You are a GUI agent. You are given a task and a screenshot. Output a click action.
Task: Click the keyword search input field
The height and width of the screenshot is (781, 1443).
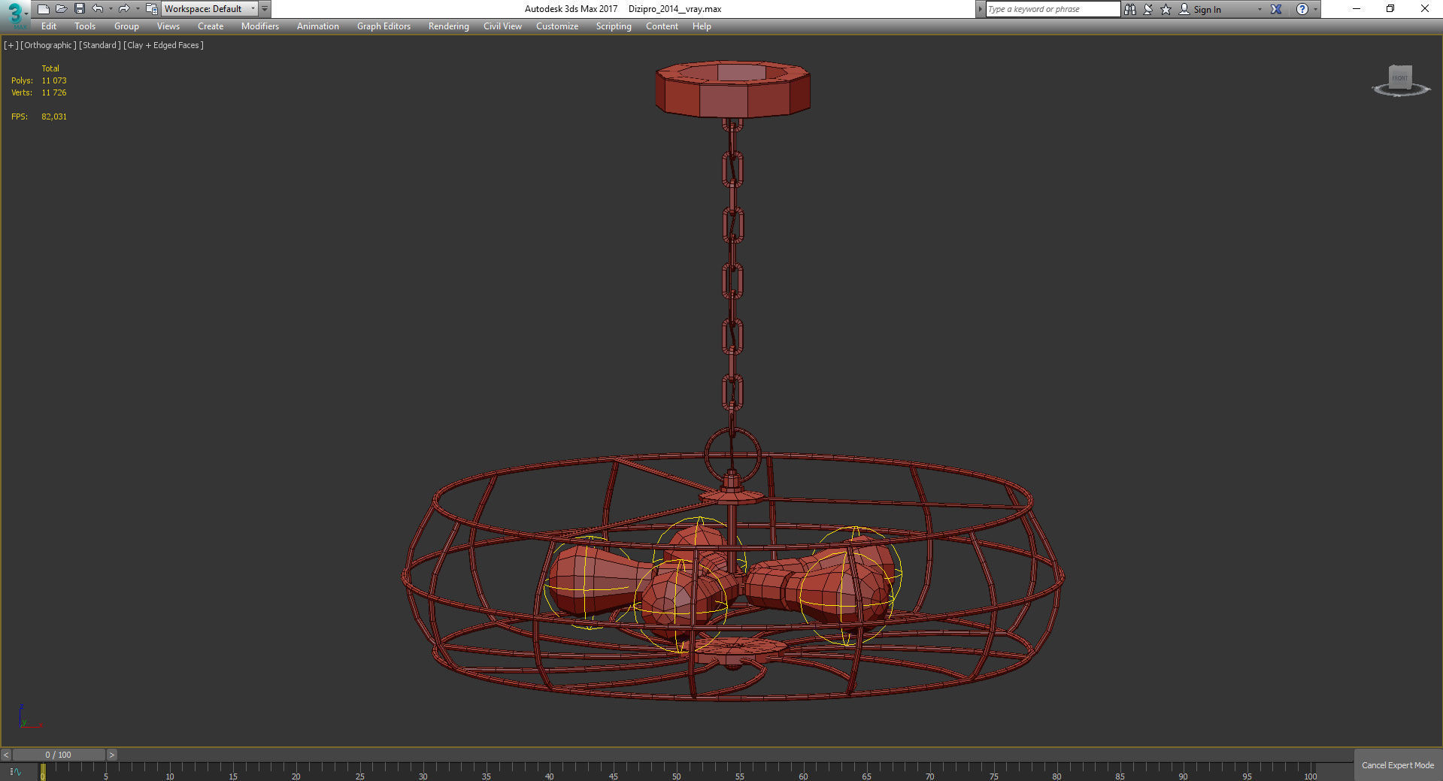pyautogui.click(x=1053, y=9)
